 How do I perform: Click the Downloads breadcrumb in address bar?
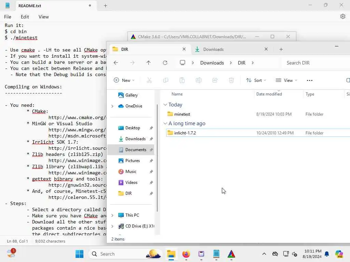pos(212,63)
